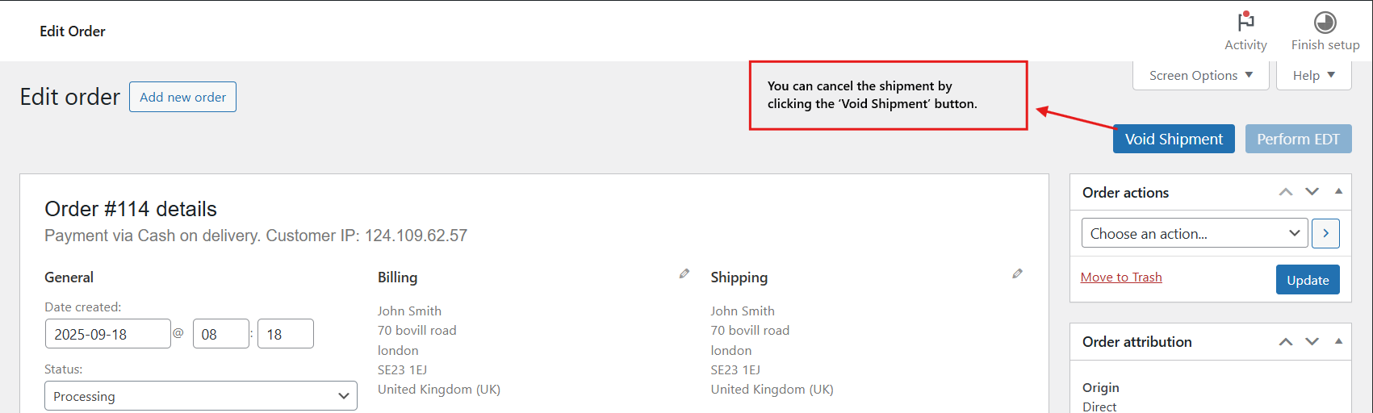Collapse the Order attribution panel
This screenshot has width=1373, height=413.
coord(1338,341)
